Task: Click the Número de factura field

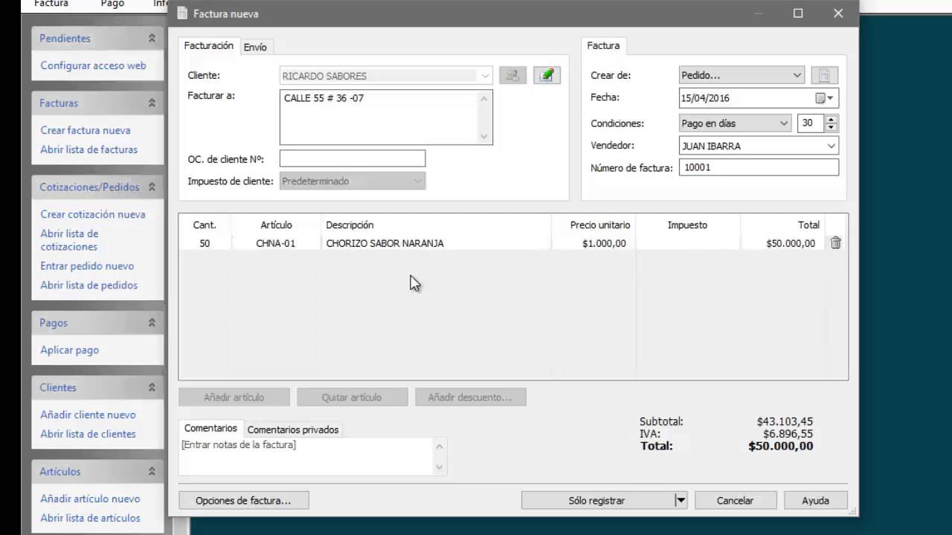Action: [759, 167]
